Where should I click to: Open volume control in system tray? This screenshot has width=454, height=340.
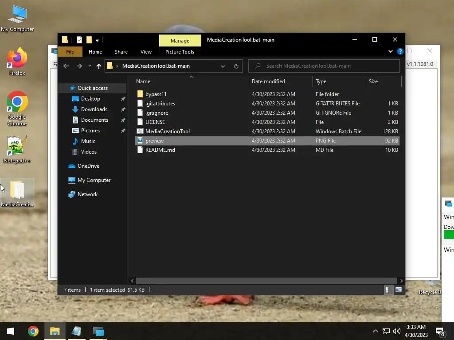coord(397,331)
